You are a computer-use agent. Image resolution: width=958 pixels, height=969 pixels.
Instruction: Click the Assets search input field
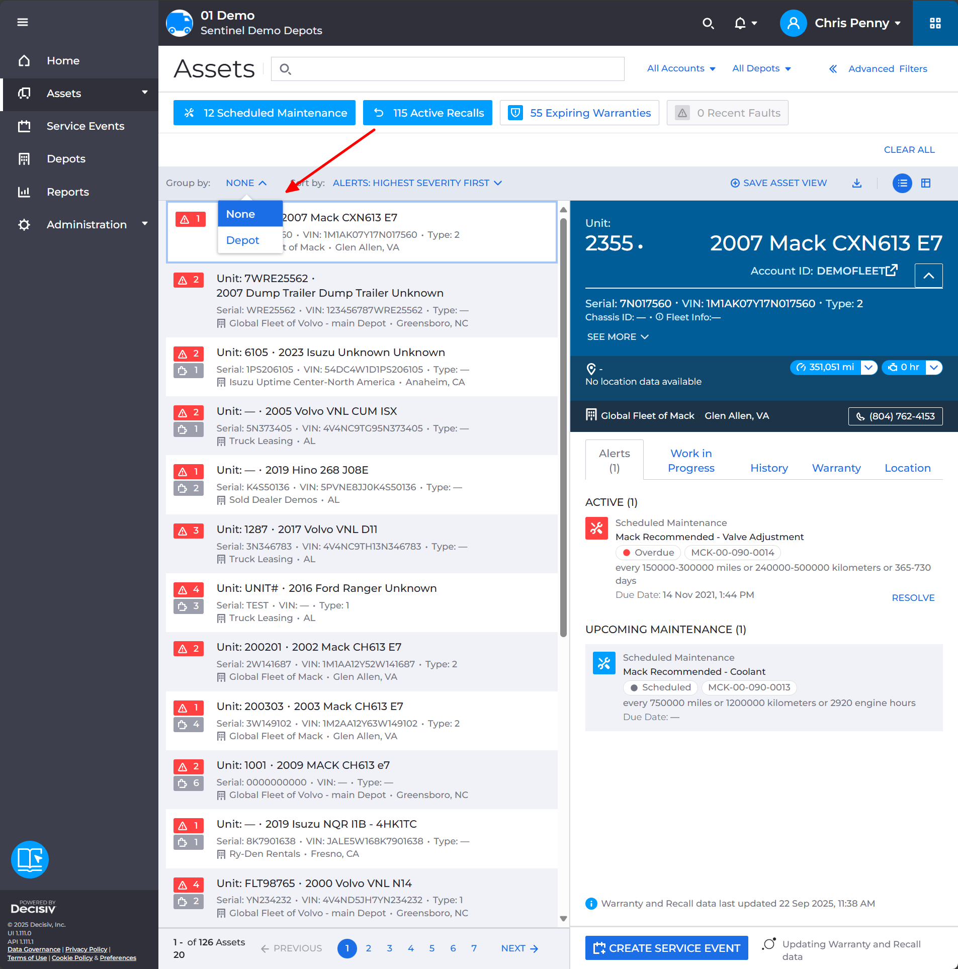[448, 69]
